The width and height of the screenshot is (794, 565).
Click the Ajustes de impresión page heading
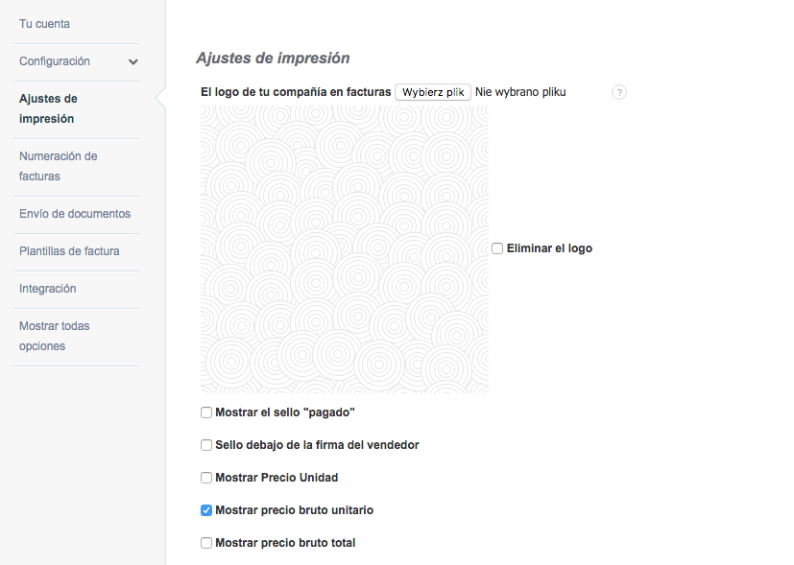[x=273, y=58]
